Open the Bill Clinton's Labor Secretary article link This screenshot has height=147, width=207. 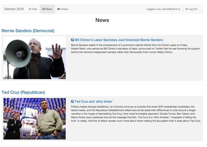pyautogui.click(x=119, y=40)
